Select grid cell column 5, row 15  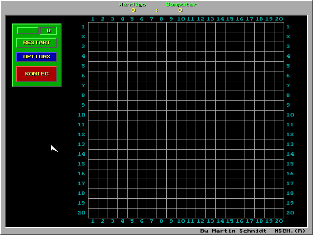132,164
